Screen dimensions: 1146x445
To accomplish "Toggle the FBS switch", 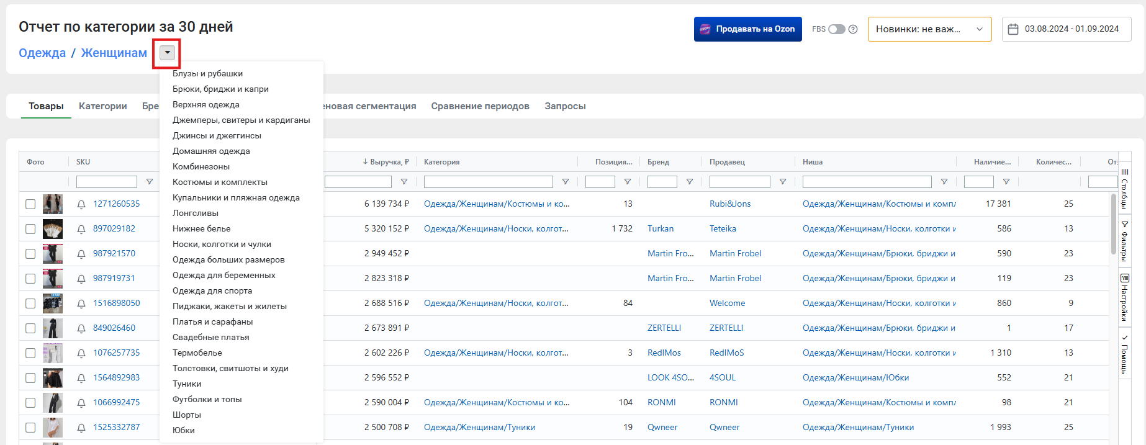I will 837,29.
